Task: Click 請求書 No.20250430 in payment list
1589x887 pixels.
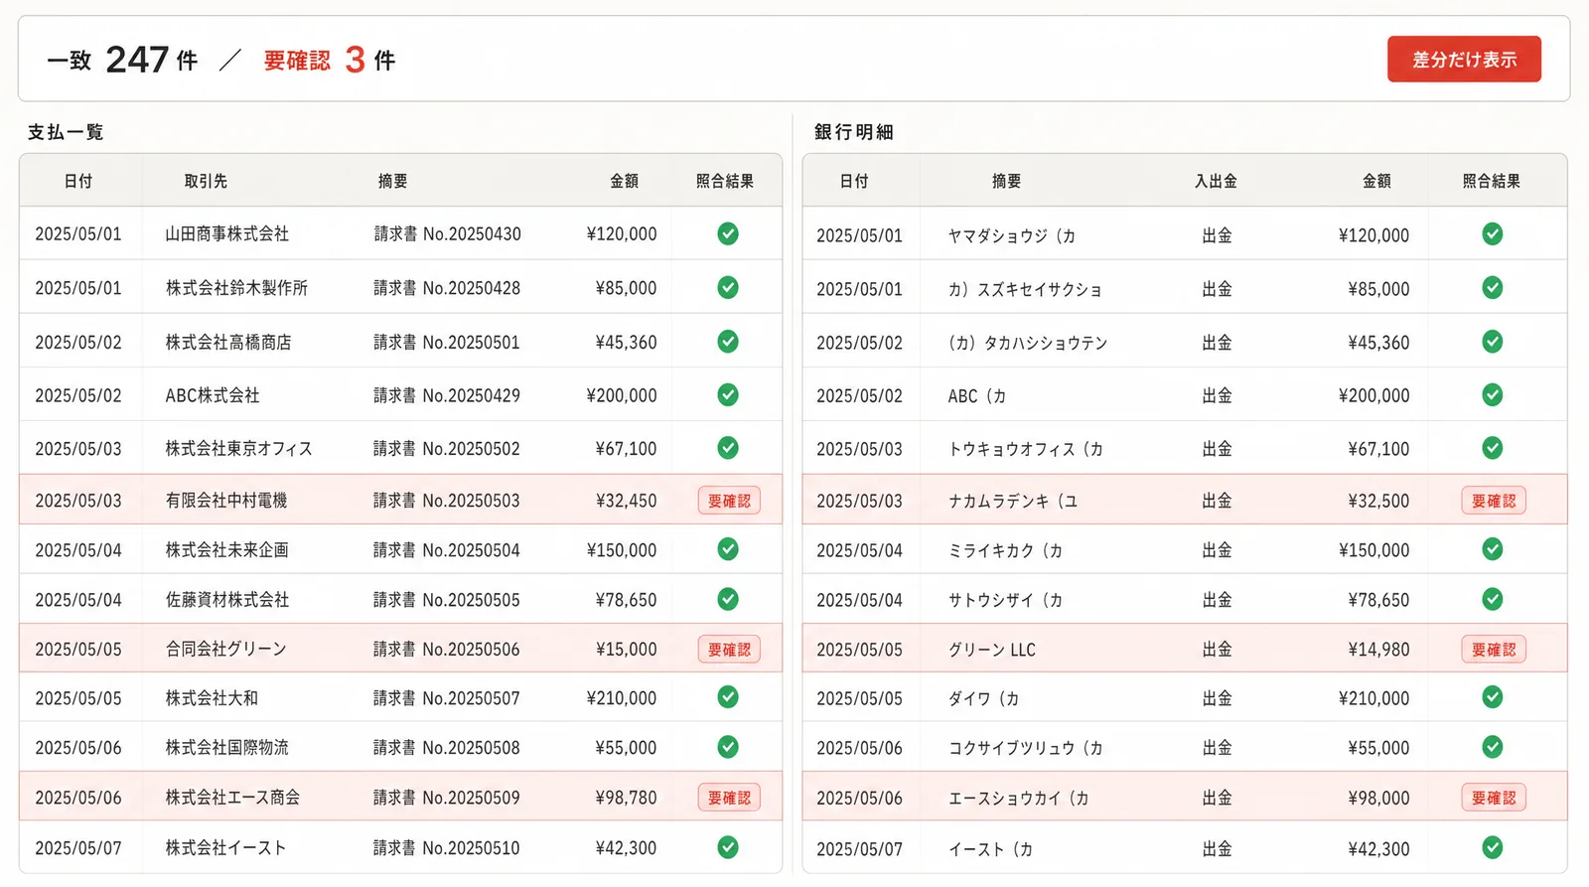Action: [x=448, y=234]
